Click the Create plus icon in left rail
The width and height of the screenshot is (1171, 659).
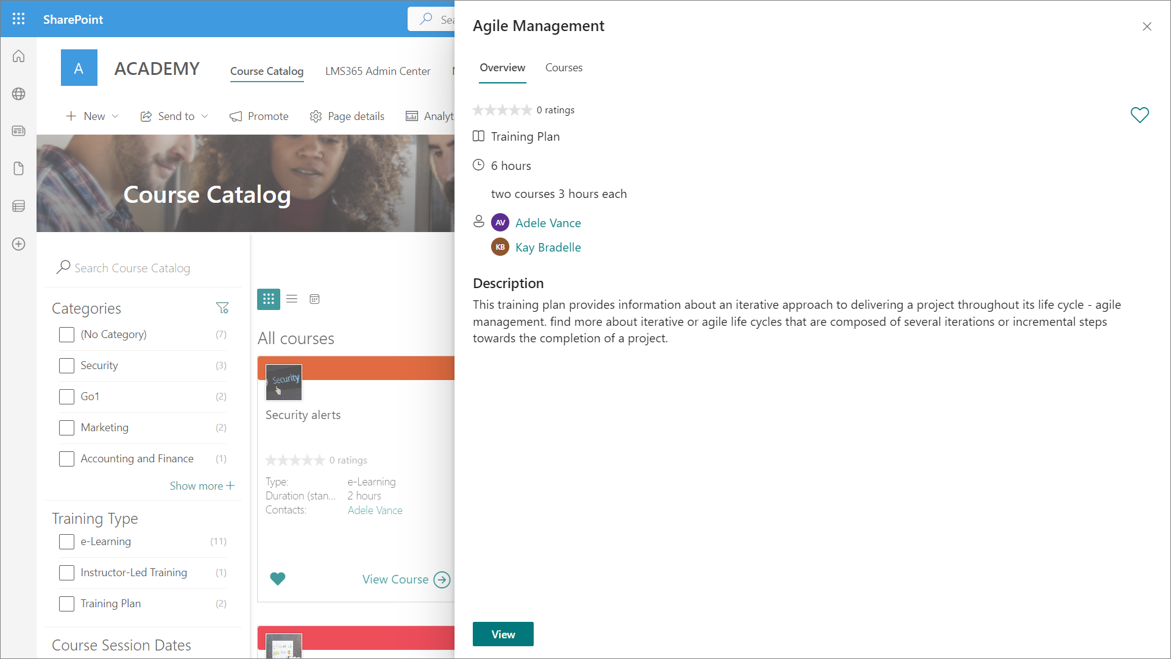pyautogui.click(x=18, y=244)
